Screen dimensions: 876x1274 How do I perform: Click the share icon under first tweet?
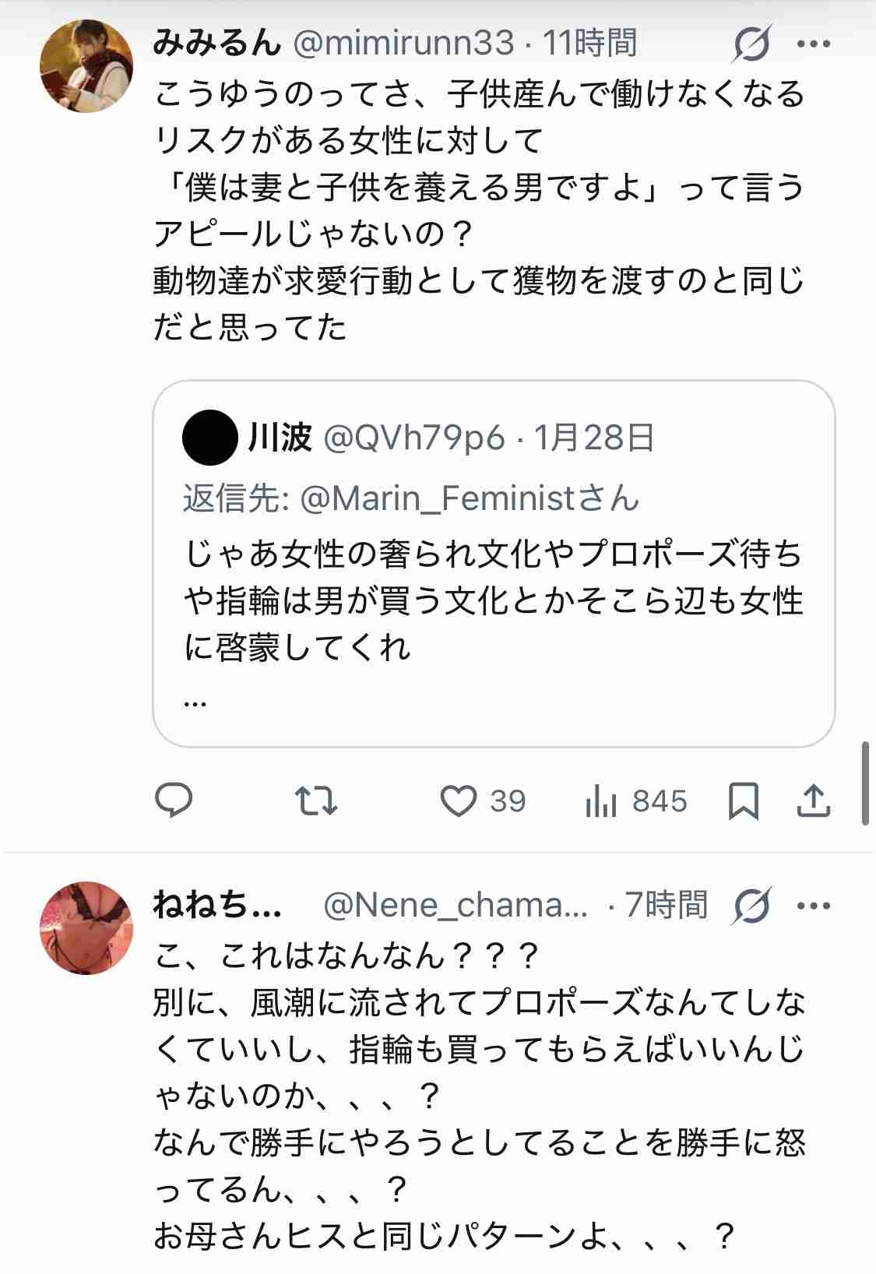coord(814,801)
